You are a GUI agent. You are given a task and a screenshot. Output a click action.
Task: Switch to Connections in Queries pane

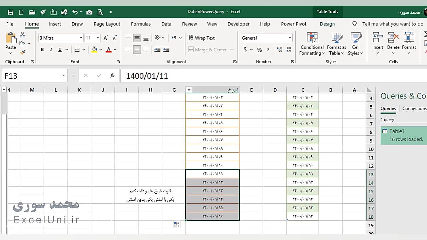[414, 108]
